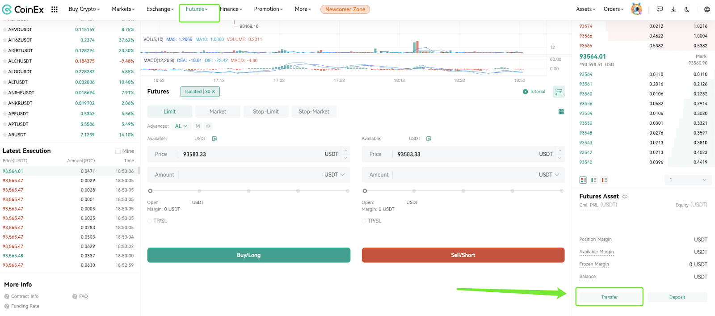Click the download app icon

[673, 9]
